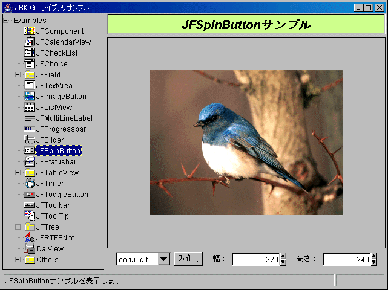
Task: Click the JFProgressbar icon
Action: (x=30, y=129)
